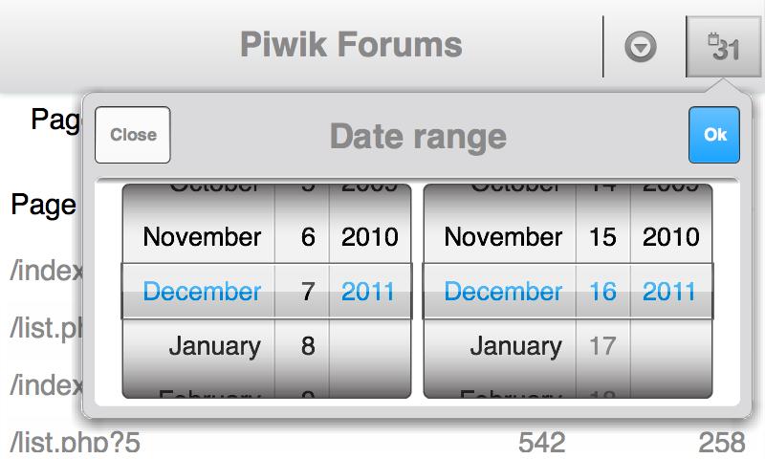The height and width of the screenshot is (459, 765).
Task: Tap selected December in start date picker
Action: click(x=202, y=292)
